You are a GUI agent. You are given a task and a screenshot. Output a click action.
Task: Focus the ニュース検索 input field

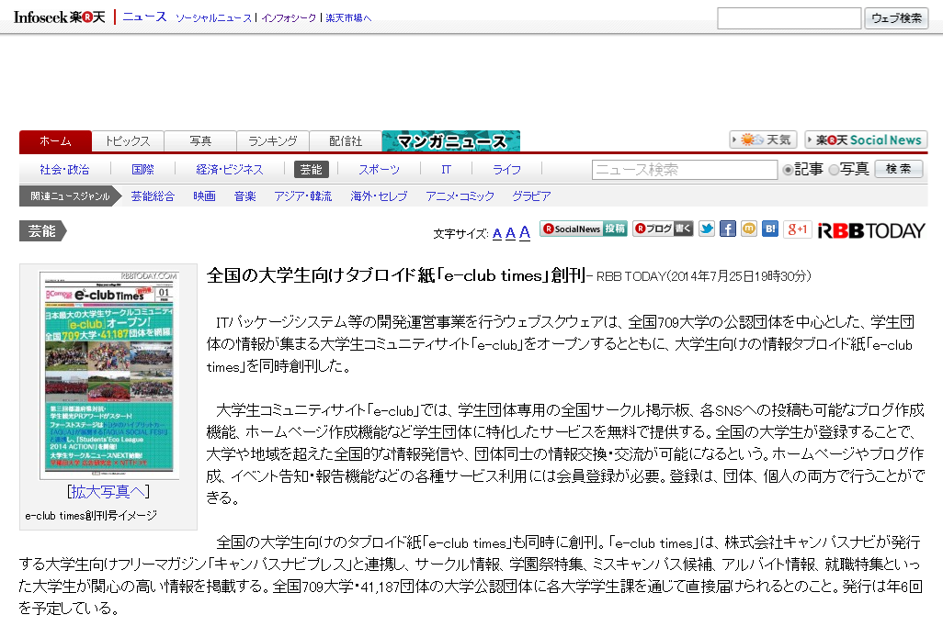tap(685, 170)
